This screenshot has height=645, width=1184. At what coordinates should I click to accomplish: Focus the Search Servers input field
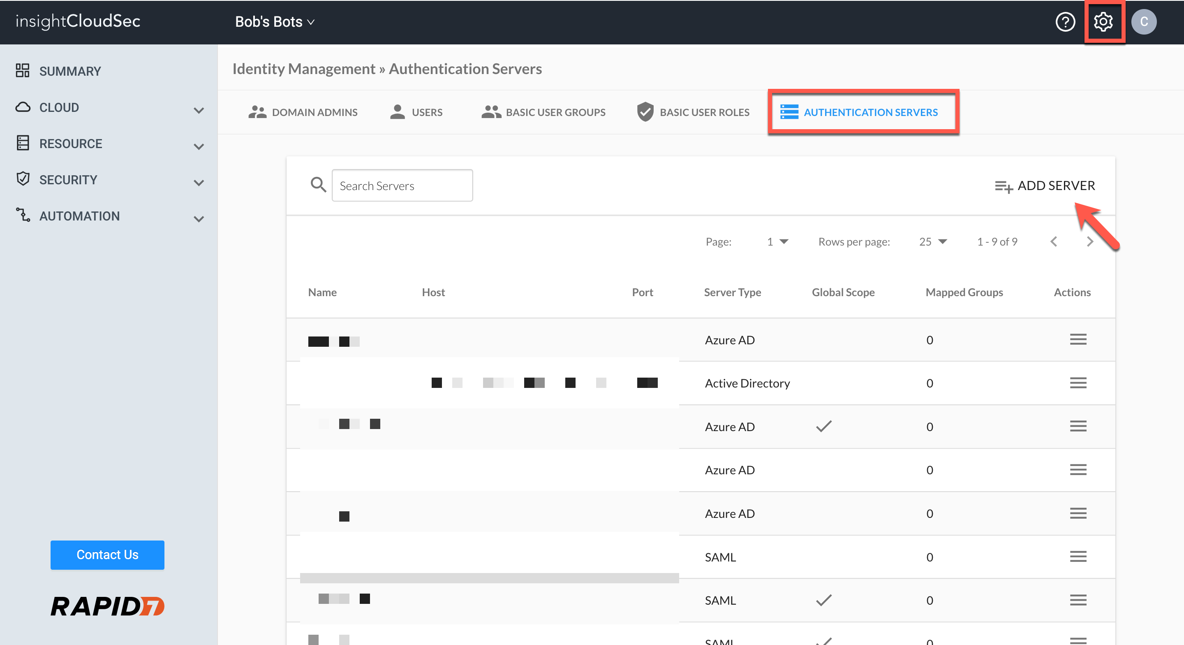pos(402,186)
